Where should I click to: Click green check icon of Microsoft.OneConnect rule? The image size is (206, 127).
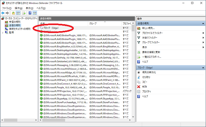pyautogui.click(x=41, y=84)
